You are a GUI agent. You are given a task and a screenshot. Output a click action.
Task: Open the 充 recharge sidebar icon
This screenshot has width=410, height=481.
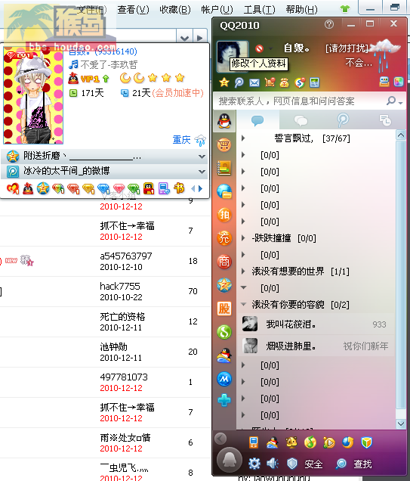(224, 238)
